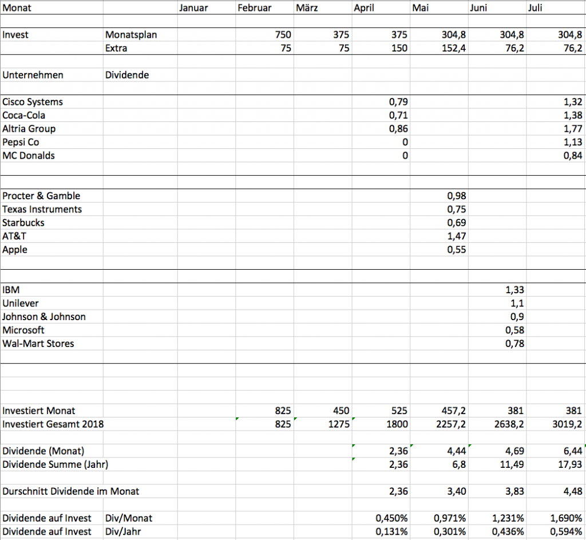The height and width of the screenshot is (540, 586).
Task: Click the Investiert Gesamt 2018 label
Action: [53, 424]
